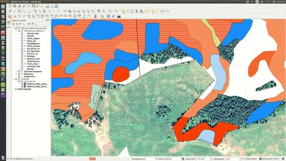Screen dimensions: 286x161
Task: Click the Zoom In magnifier tool
Action: coord(19,6)
